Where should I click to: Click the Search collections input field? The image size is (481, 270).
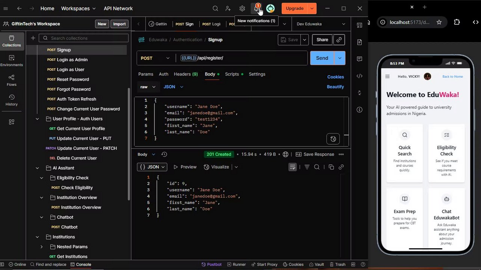tap(84, 38)
